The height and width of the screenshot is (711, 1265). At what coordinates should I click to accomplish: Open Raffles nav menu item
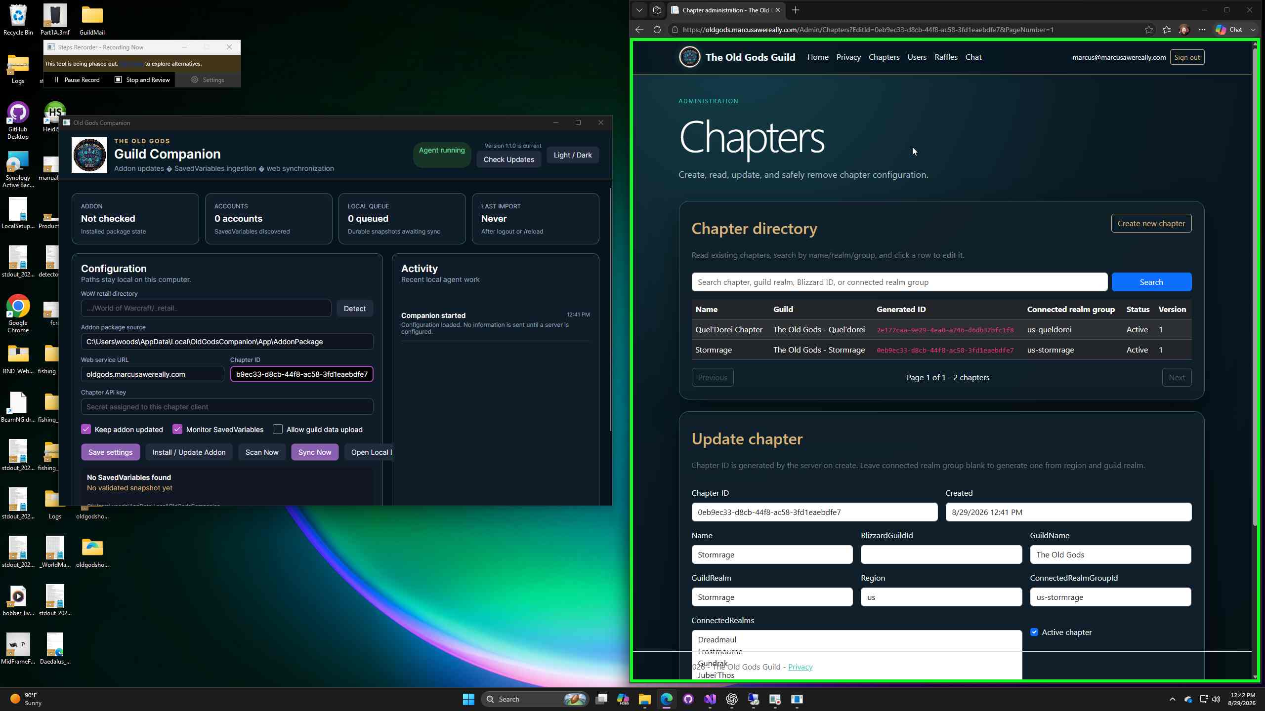coord(946,57)
